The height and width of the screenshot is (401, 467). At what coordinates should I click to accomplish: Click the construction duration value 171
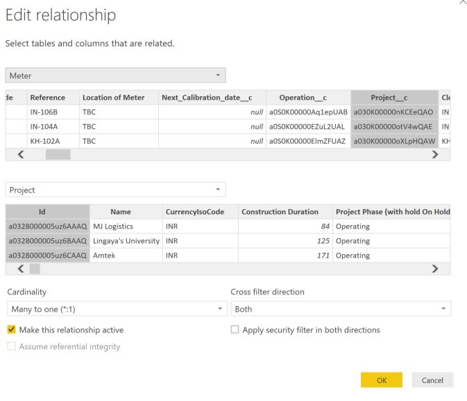[x=285, y=256]
